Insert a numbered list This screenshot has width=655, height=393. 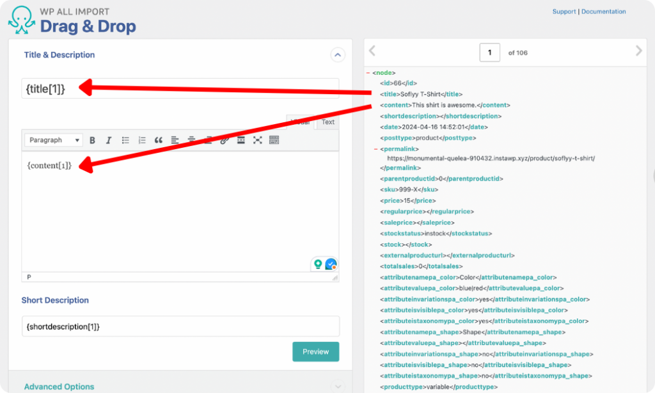point(142,140)
